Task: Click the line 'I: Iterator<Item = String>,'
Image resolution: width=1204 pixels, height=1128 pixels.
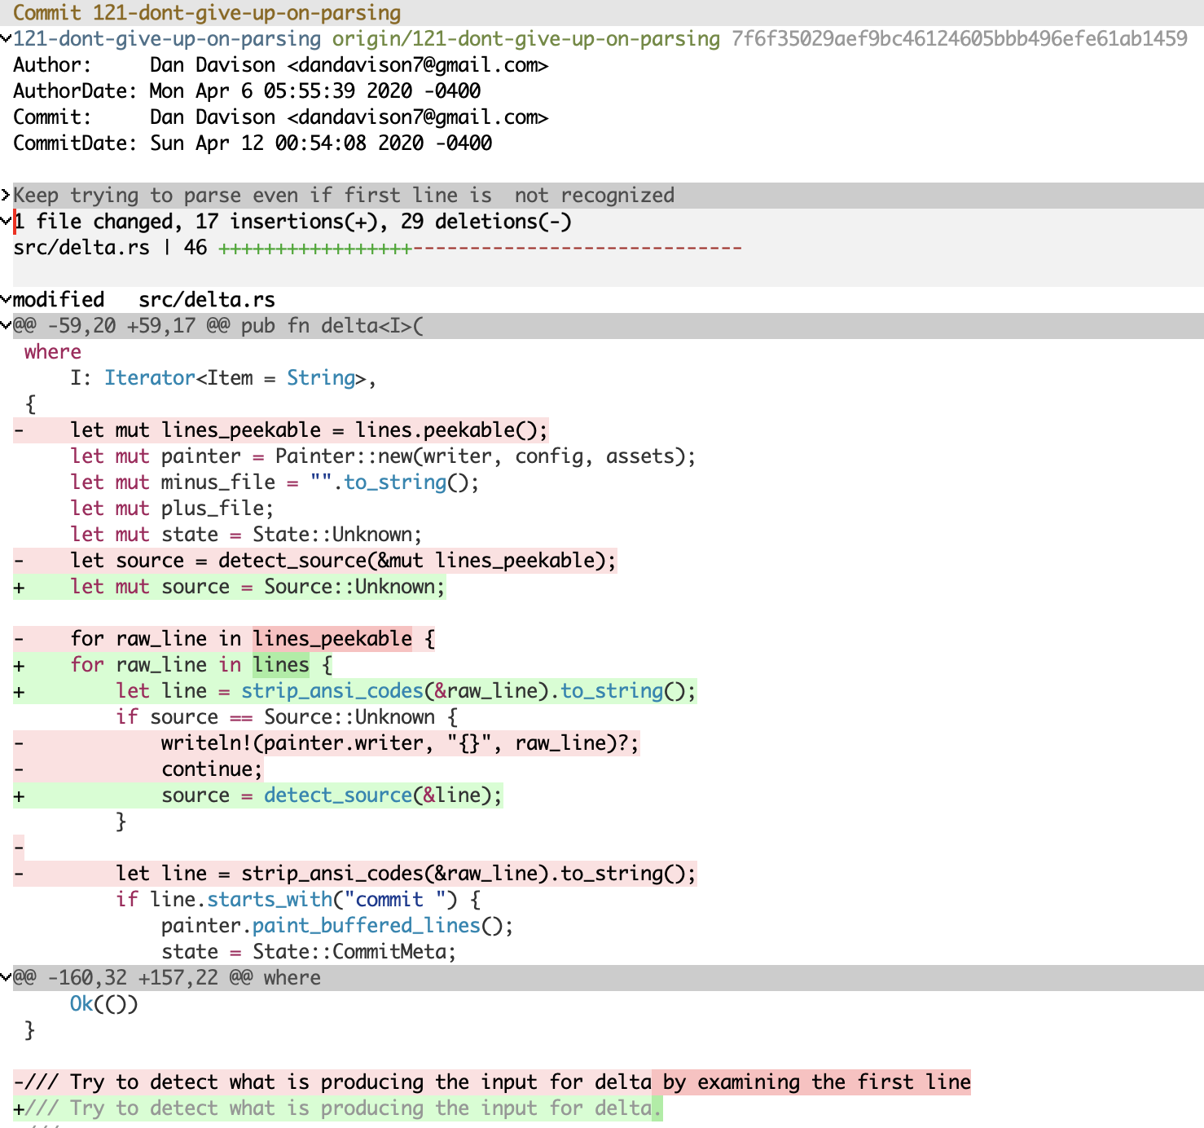Action: (223, 377)
